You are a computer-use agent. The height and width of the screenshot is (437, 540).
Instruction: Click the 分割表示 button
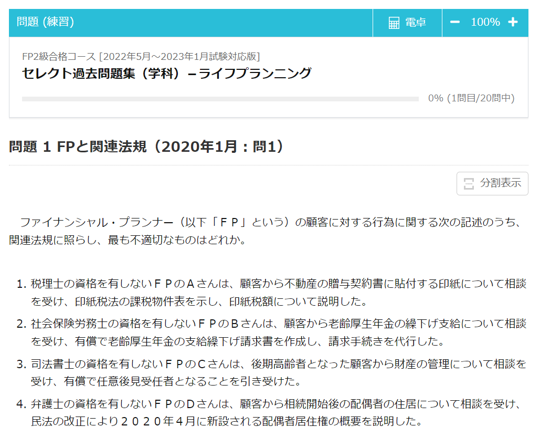point(492,183)
